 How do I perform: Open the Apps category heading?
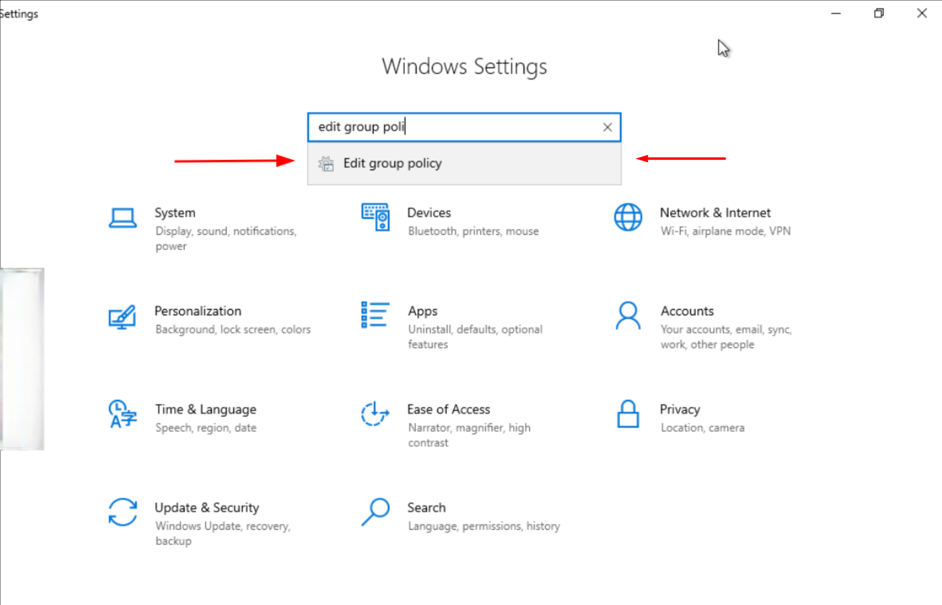tap(422, 311)
